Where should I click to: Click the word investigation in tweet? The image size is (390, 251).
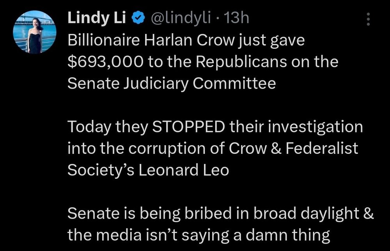pyautogui.click(x=315, y=127)
